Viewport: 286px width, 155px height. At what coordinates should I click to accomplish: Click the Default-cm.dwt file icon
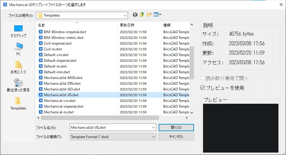click(41, 55)
